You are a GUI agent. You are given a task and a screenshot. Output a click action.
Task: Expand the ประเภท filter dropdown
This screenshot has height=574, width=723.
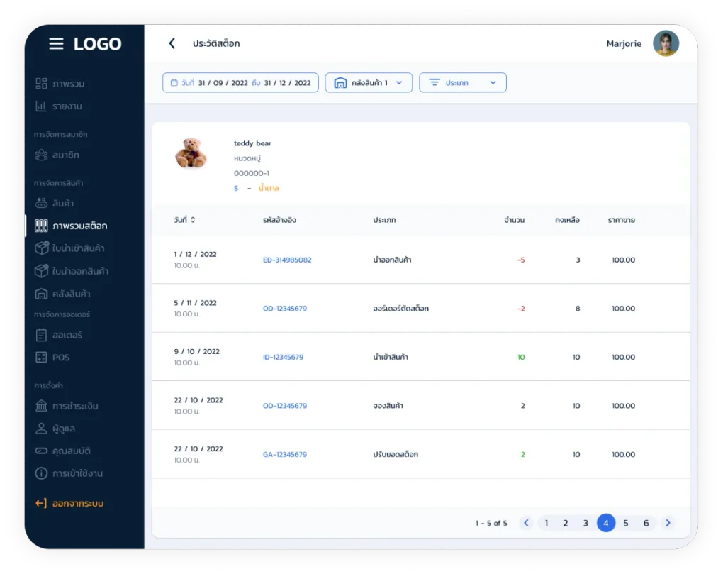coord(462,82)
